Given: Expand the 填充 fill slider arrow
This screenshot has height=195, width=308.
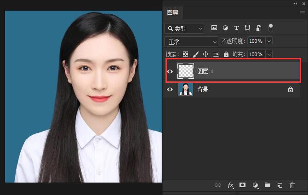Looking at the screenshot, I should click(269, 54).
